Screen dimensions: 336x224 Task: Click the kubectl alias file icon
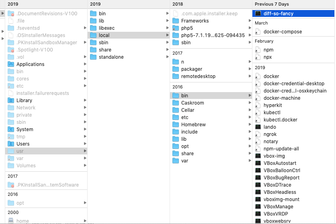pos(258,113)
